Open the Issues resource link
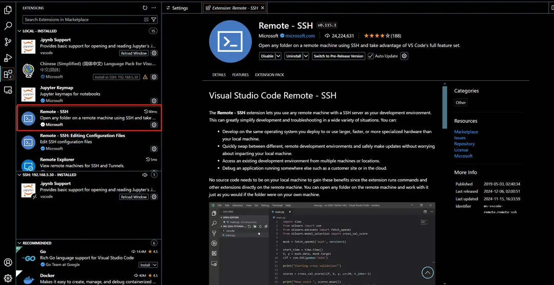 (x=460, y=138)
